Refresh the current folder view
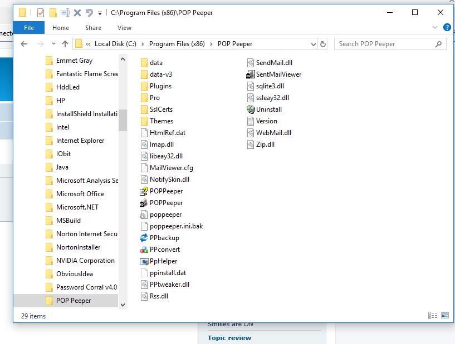 322,44
